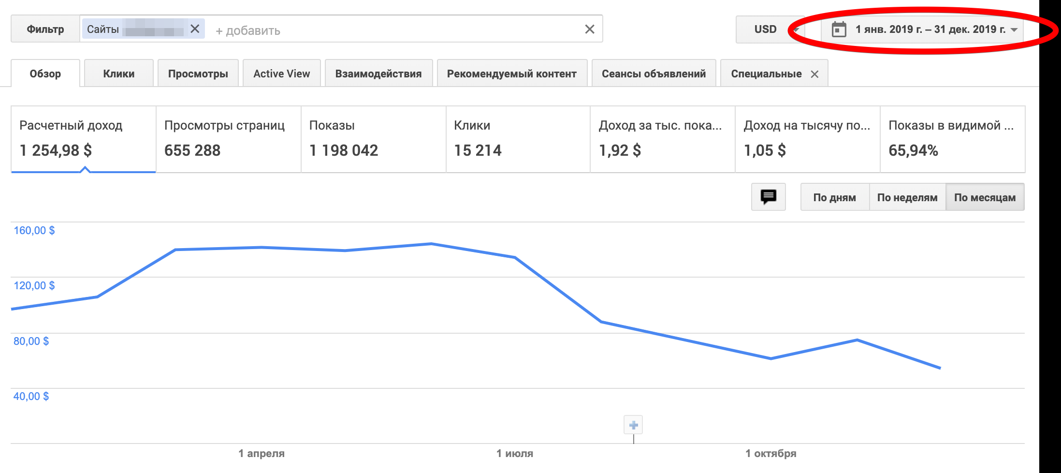1061x473 pixels.
Task: Select the Просмотры страниц metric card
Action: point(228,139)
